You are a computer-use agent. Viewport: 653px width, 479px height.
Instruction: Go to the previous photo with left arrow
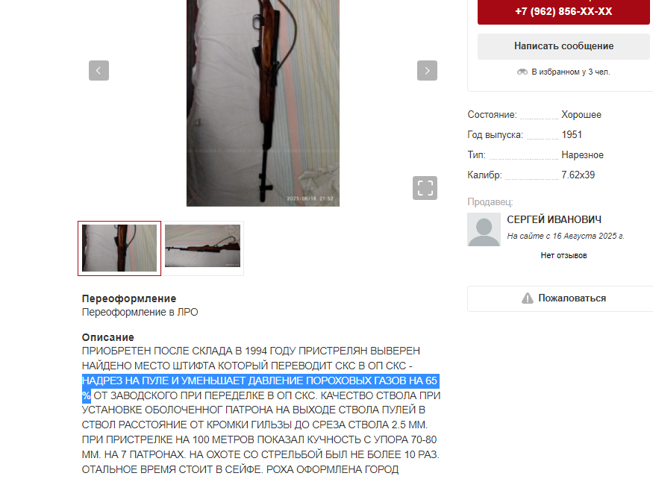tap(99, 70)
